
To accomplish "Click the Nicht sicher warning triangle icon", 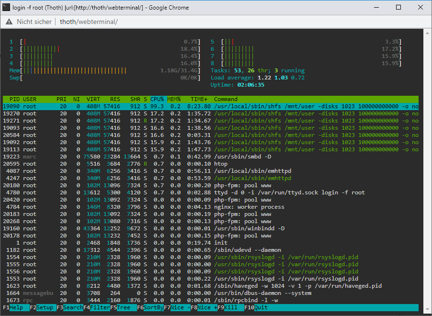I will point(9,22).
